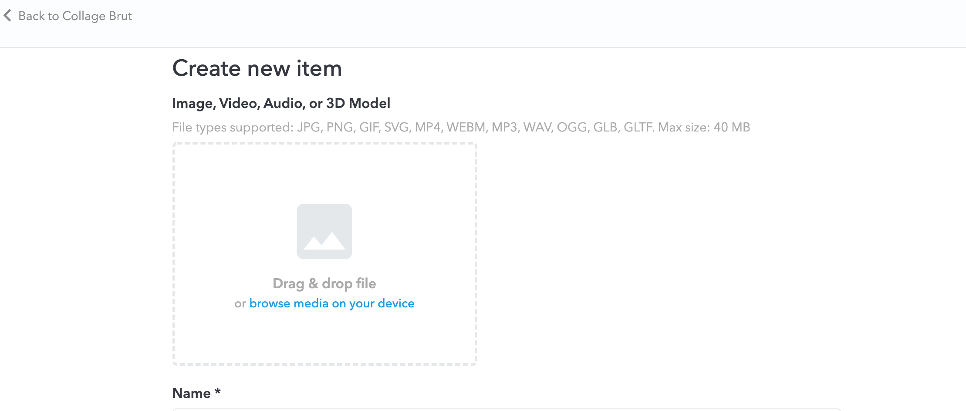Click the word "or" before browse link
The height and width of the screenshot is (411, 966).
coord(240,303)
